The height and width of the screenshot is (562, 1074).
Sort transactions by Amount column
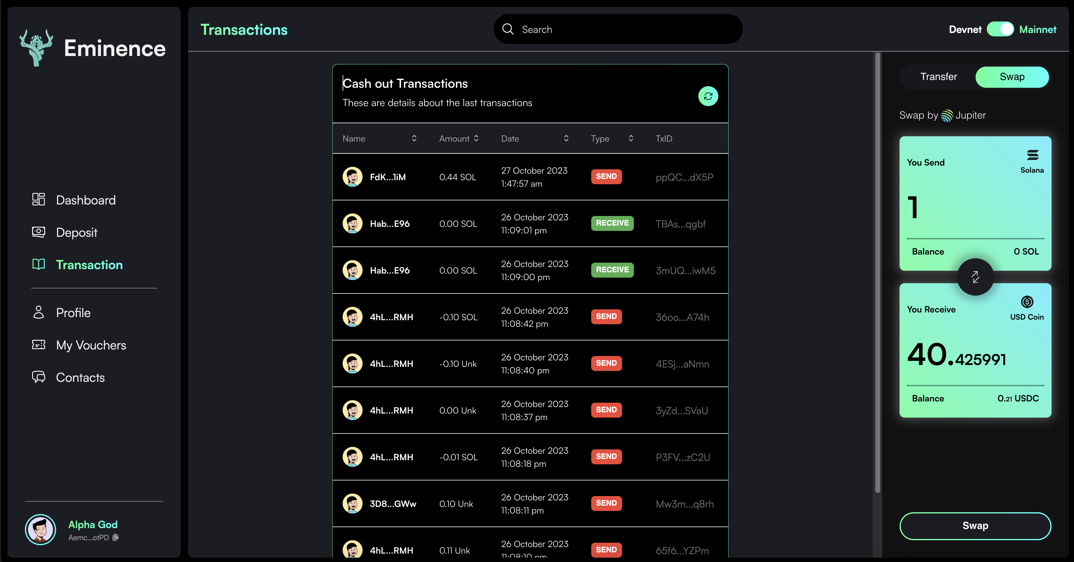tap(476, 138)
